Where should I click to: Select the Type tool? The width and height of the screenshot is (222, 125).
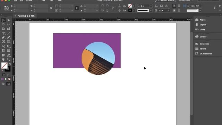(x=3, y=33)
